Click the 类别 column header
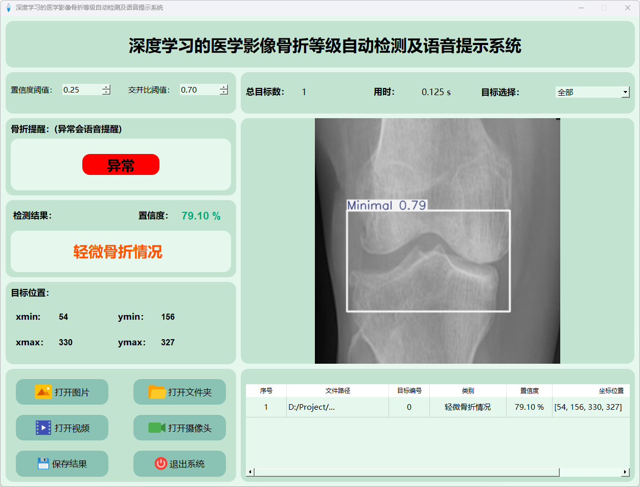 468,390
